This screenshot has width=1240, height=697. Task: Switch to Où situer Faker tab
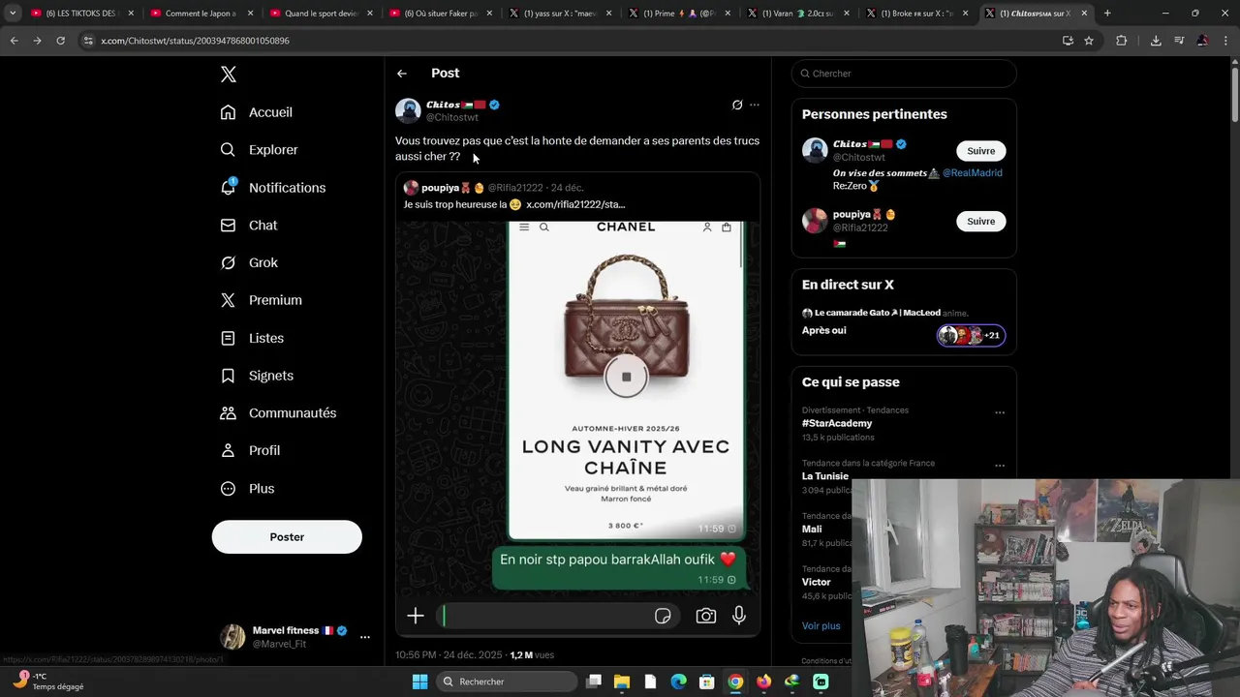[441, 14]
